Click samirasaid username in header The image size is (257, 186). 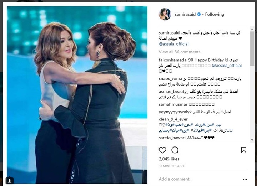(x=185, y=14)
